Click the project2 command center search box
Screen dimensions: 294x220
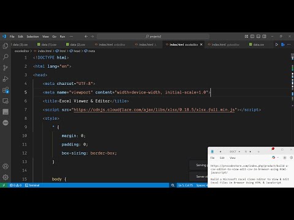[x=153, y=37]
